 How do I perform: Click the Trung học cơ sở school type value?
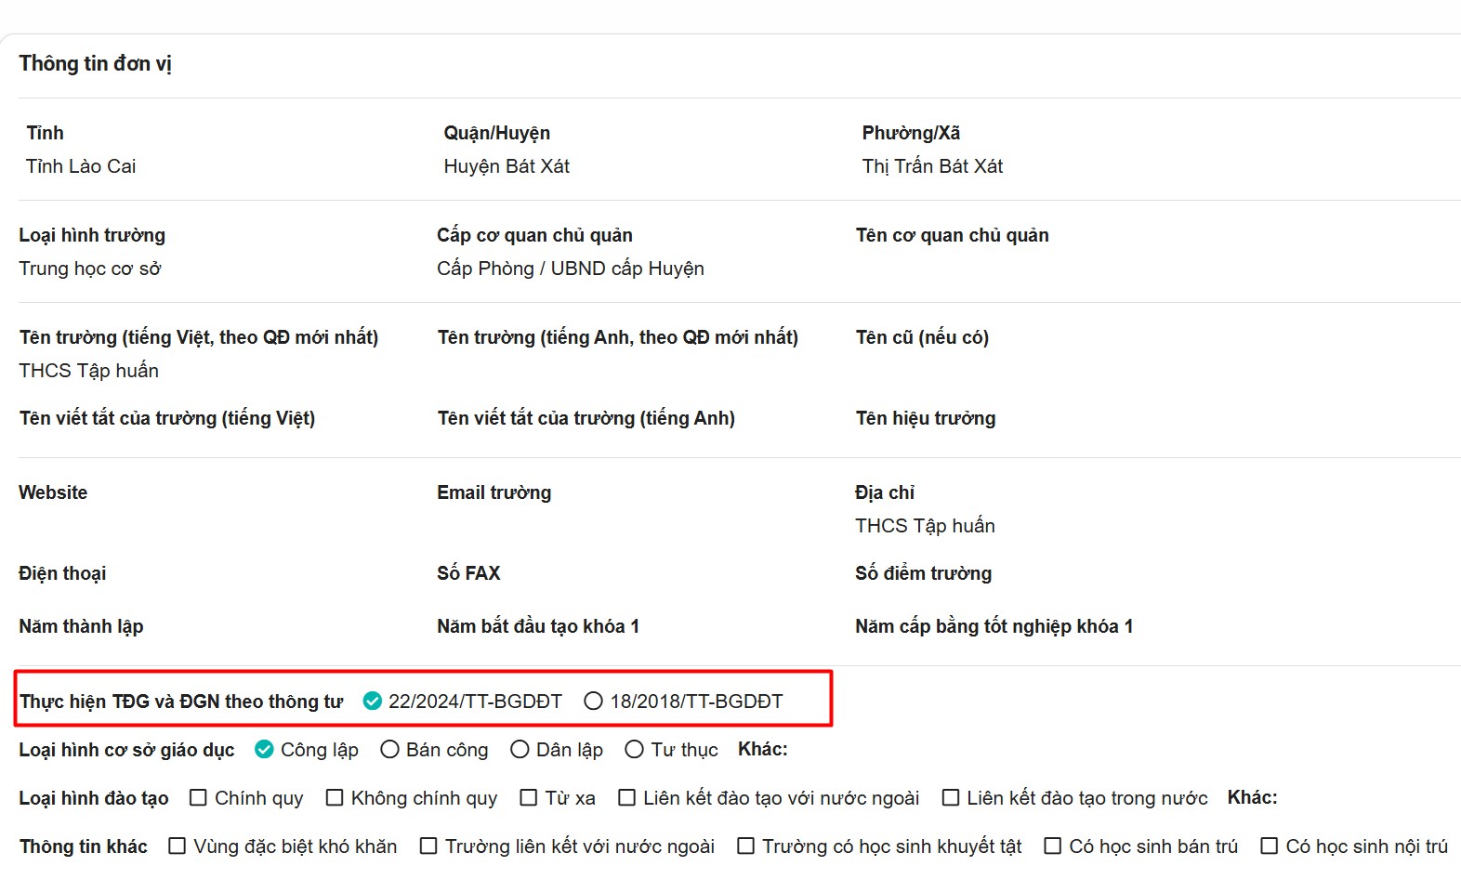pos(90,269)
